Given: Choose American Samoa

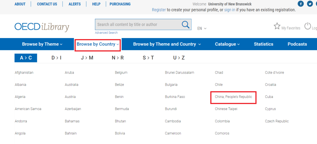Looking at the screenshot, I should pos(28,109).
